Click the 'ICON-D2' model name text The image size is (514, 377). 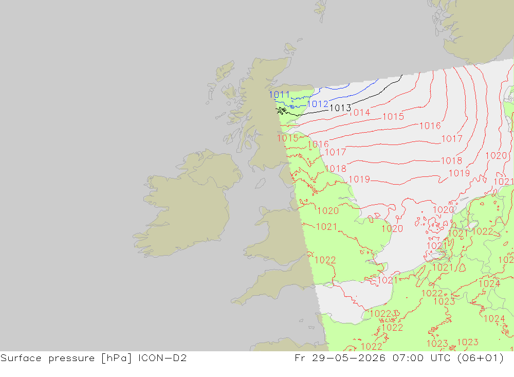tap(162, 357)
